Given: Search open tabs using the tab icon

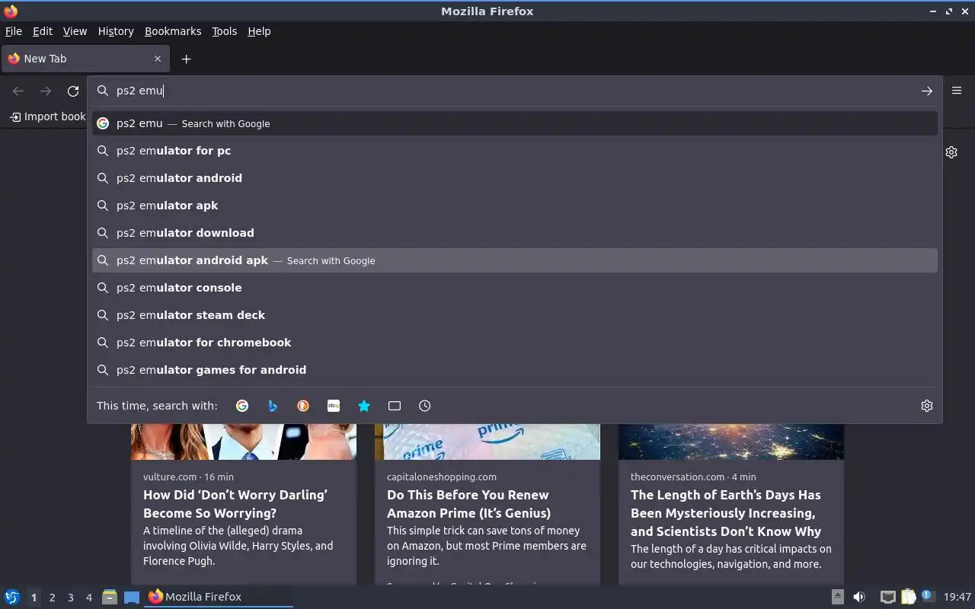Looking at the screenshot, I should click(x=395, y=406).
